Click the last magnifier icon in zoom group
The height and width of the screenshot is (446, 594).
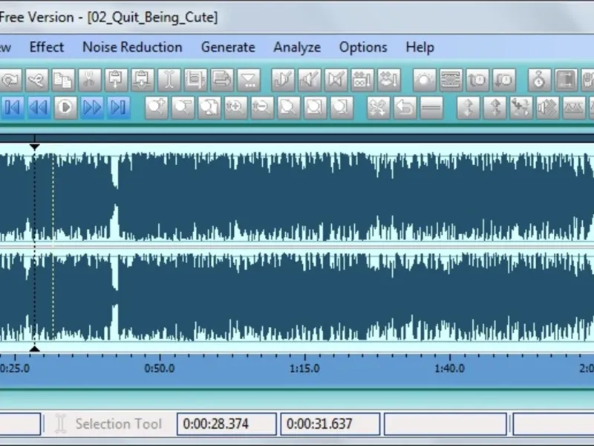(x=342, y=108)
